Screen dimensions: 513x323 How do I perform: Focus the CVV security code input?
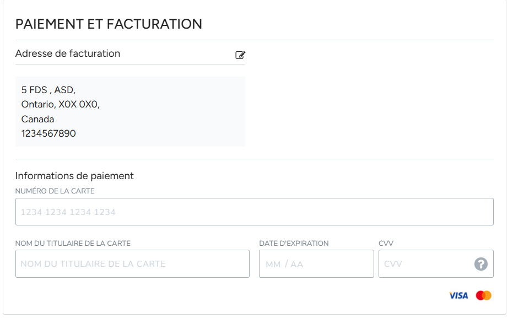tap(436, 264)
